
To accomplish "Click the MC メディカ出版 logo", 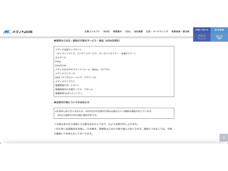I will click(18, 31).
